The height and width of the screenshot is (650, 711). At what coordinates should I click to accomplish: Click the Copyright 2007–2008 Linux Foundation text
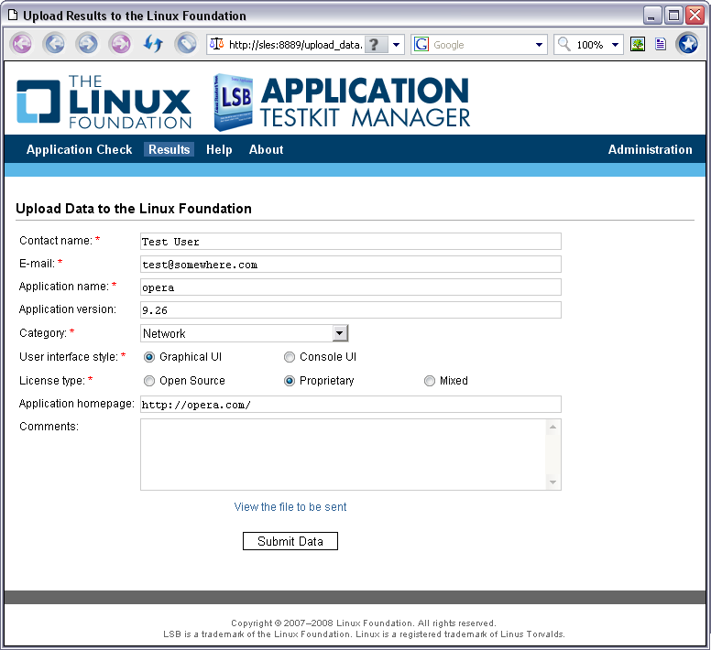click(x=364, y=623)
